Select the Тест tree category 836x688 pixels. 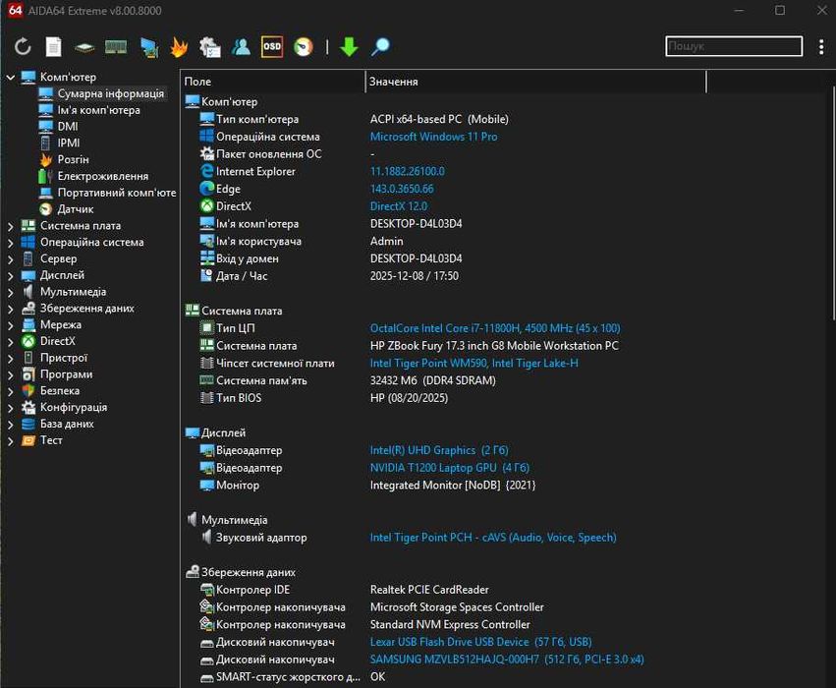tap(51, 440)
